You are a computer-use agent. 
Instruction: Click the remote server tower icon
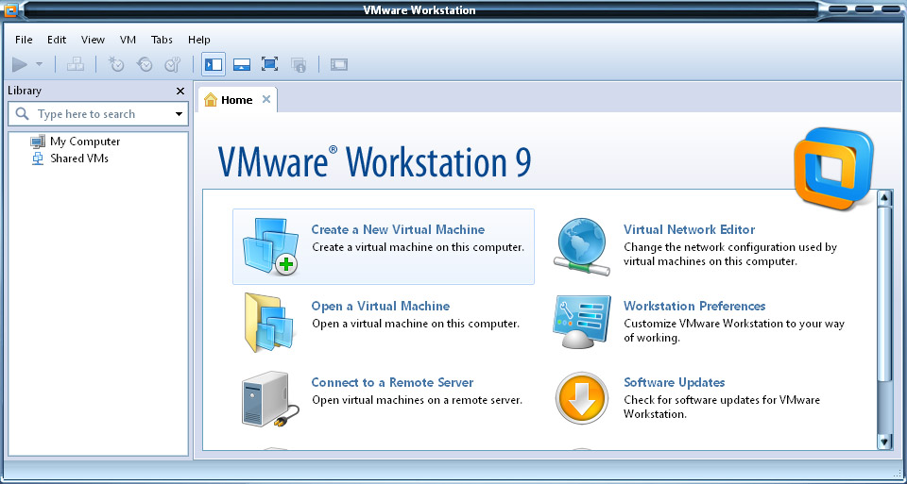[x=270, y=399]
